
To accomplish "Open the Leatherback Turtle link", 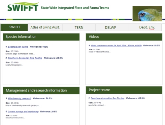I will pos(18,47).
